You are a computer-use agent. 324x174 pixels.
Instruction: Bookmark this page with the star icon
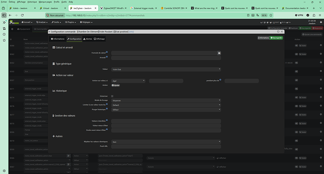[270, 16]
